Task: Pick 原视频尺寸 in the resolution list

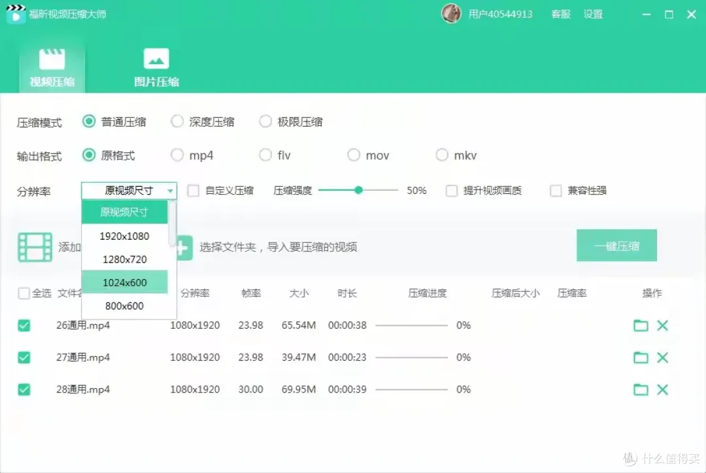Action: [124, 212]
